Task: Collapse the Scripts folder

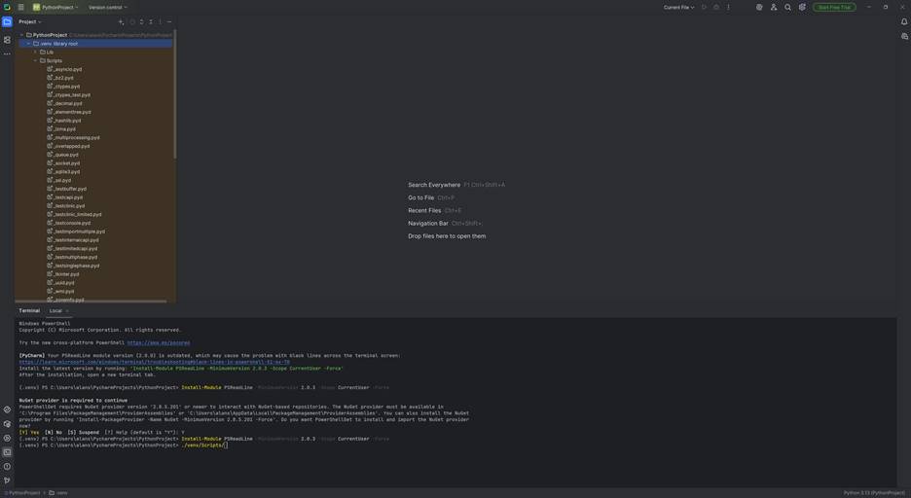Action: 36,60
